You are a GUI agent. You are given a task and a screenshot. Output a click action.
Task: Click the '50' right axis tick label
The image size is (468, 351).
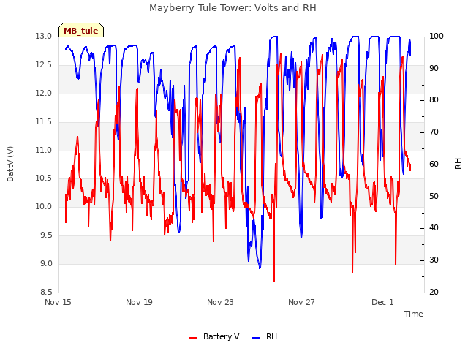point(434,197)
